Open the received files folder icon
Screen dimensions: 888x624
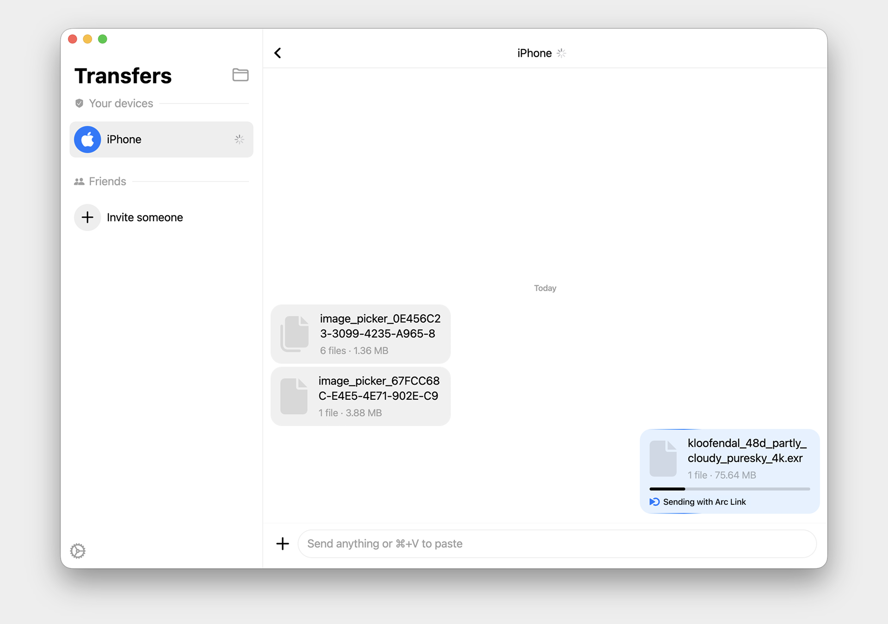point(240,74)
